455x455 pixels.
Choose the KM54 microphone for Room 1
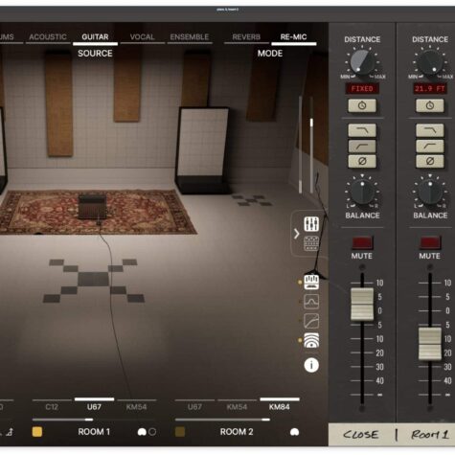(136, 406)
